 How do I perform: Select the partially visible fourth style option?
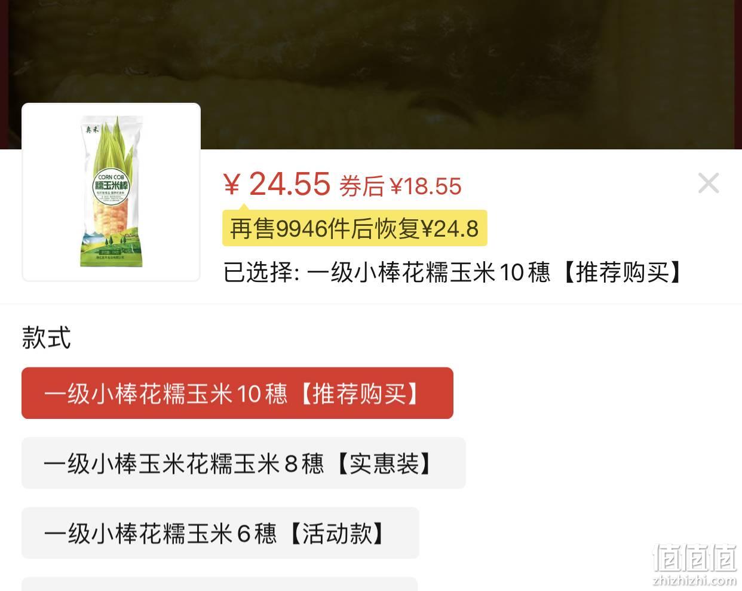[219, 584]
